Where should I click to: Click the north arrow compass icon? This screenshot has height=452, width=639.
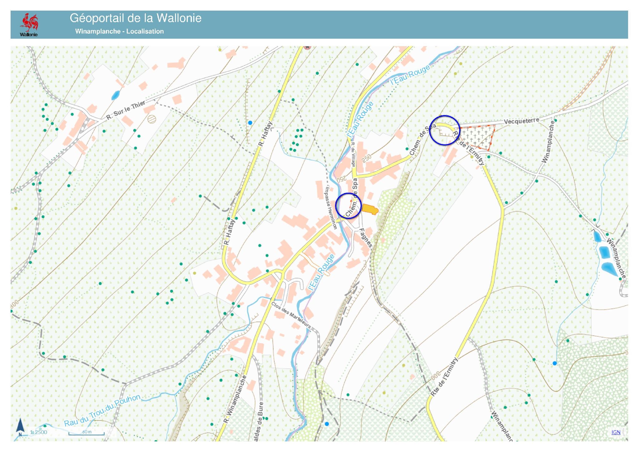20,426
